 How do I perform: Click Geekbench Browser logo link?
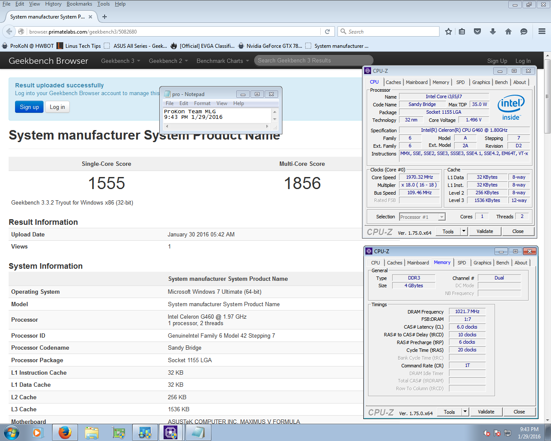tap(48, 61)
